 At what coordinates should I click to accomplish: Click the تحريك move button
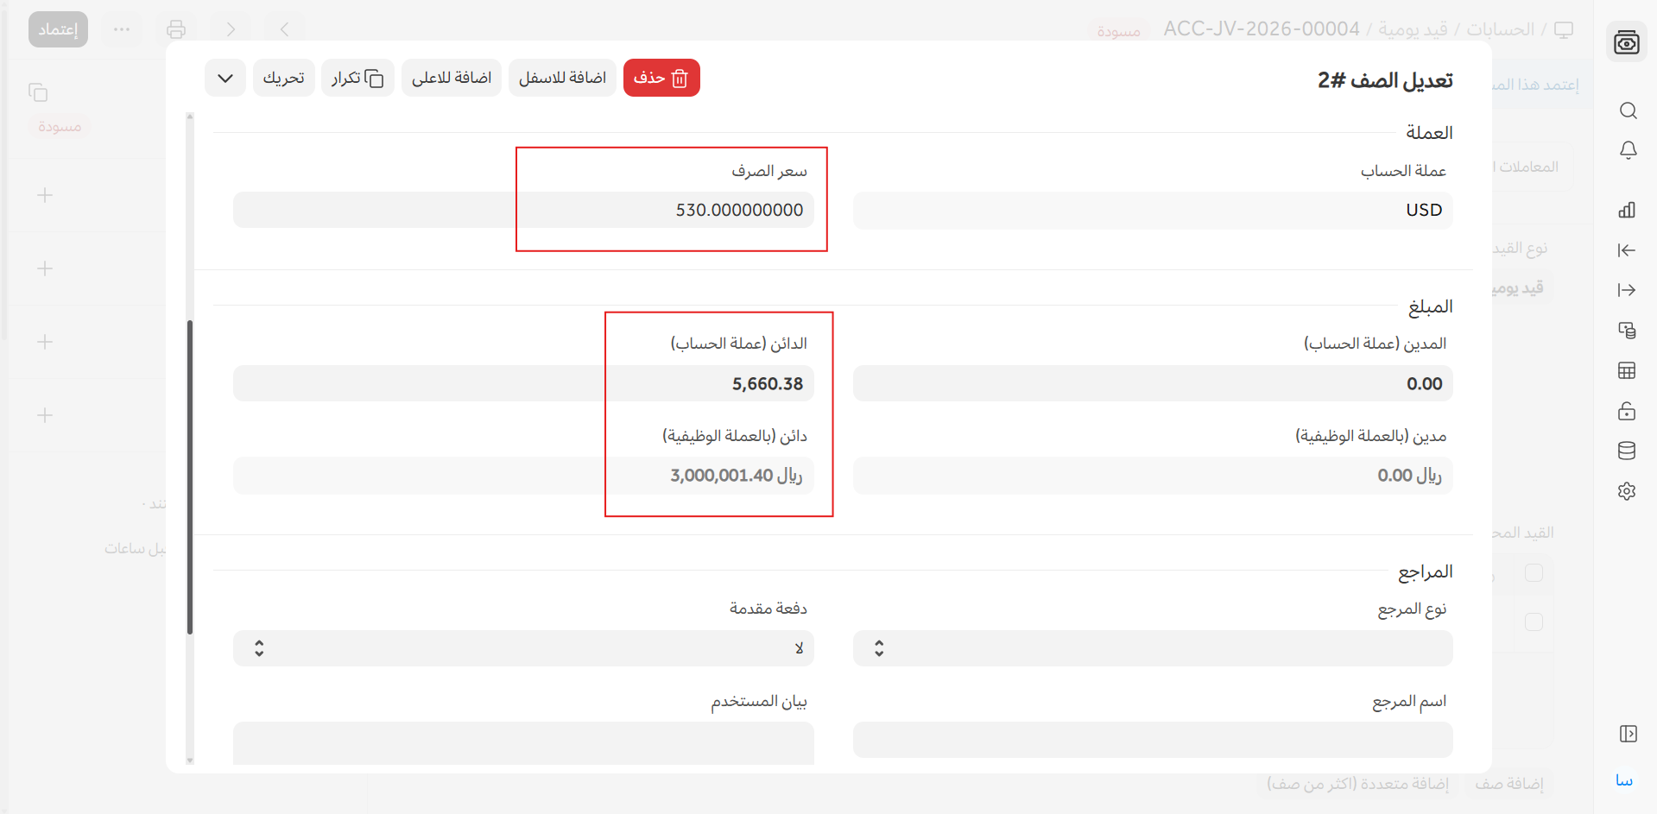[284, 79]
